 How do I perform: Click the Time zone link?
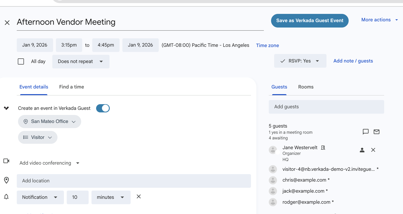click(267, 46)
